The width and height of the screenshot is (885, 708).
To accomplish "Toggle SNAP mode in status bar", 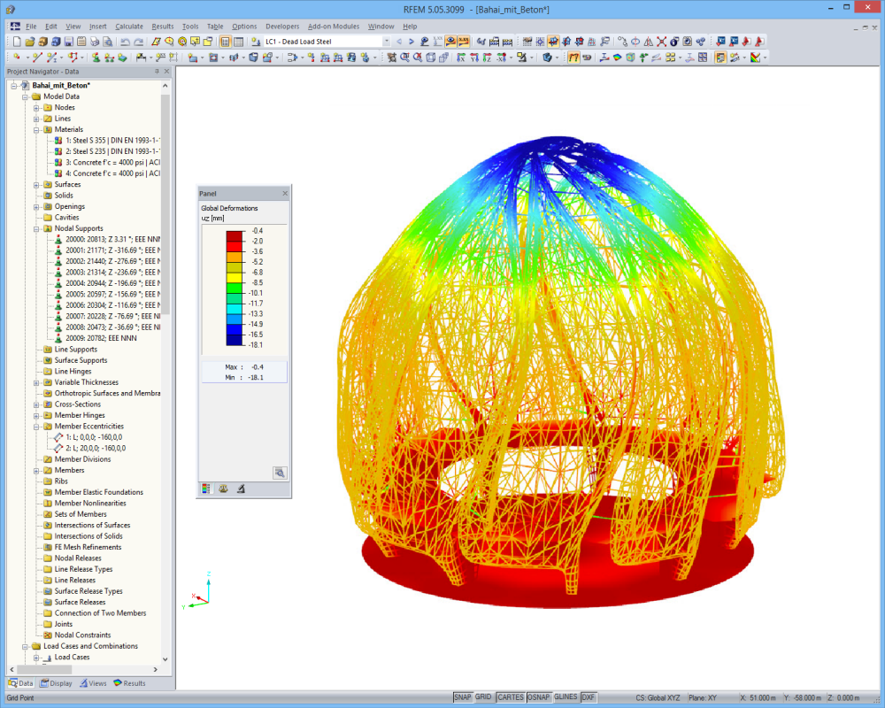I will (x=463, y=696).
